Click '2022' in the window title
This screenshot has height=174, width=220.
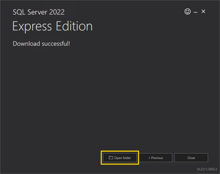[x=56, y=12]
